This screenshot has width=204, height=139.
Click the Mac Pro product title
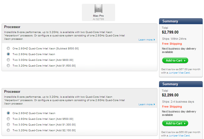[98, 16]
